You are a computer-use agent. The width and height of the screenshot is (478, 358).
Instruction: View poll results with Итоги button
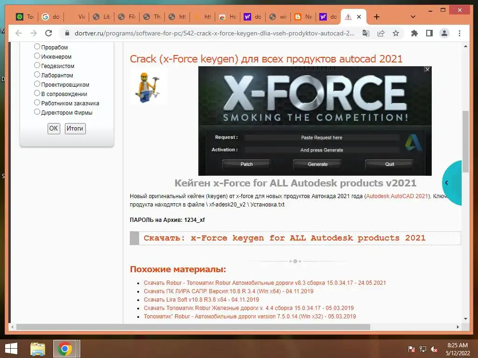pyautogui.click(x=75, y=128)
